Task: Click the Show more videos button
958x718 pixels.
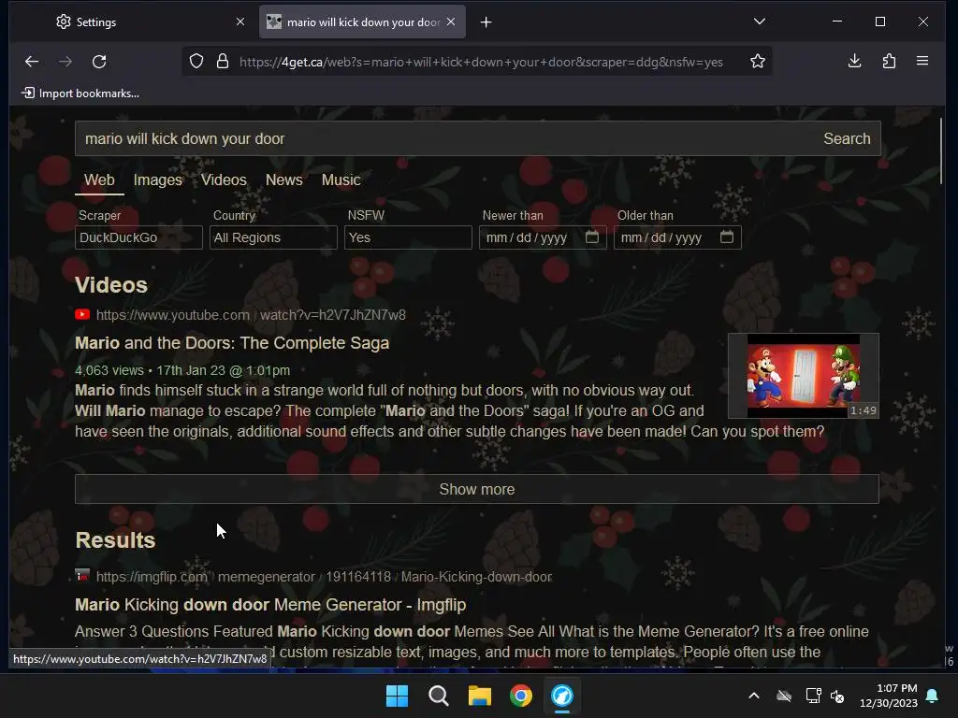Action: (x=476, y=489)
